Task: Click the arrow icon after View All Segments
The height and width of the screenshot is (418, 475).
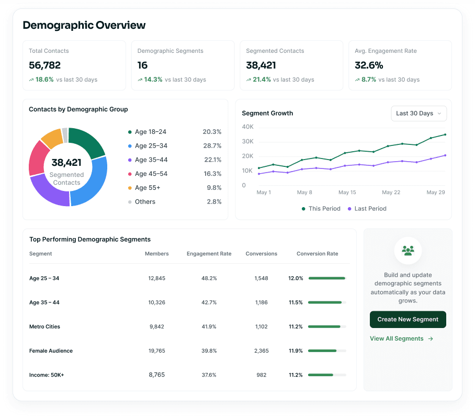Action: (x=431, y=338)
